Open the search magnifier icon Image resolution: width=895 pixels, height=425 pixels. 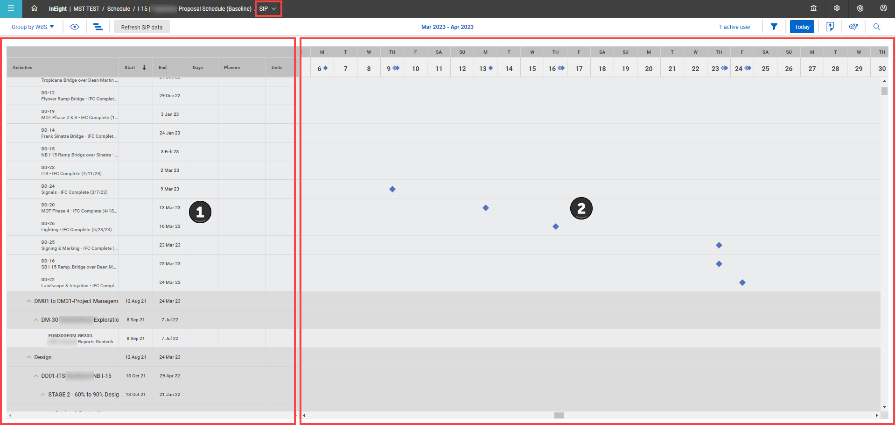(877, 27)
